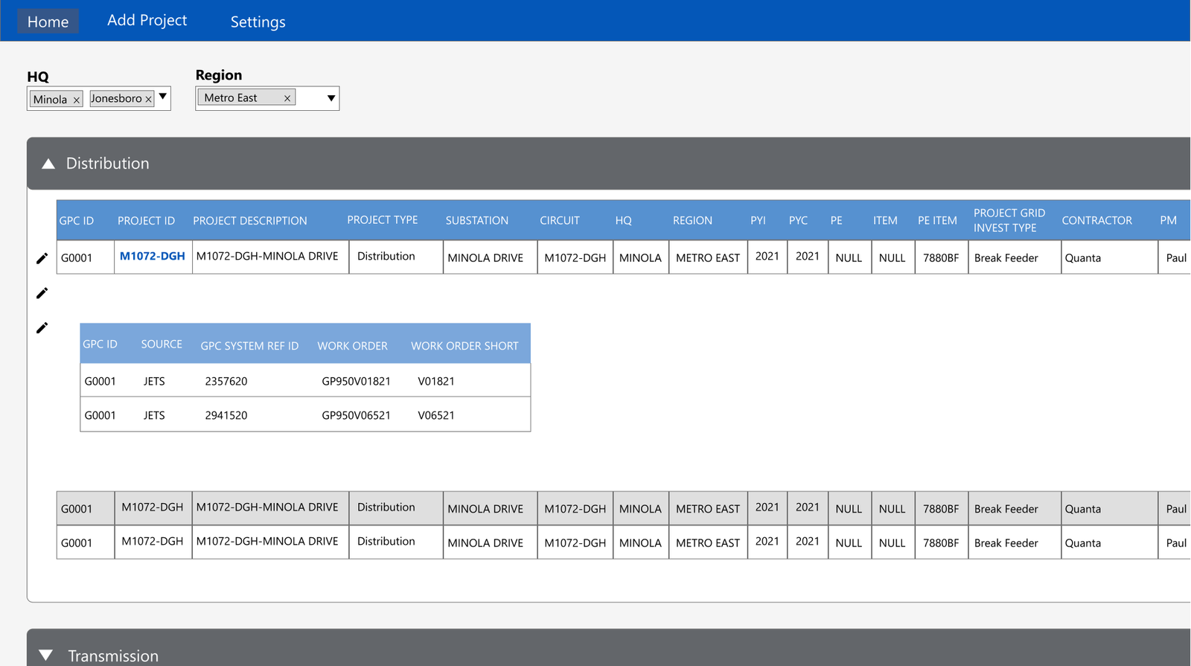Click the PROJECT TYPE column header

pyautogui.click(x=383, y=220)
